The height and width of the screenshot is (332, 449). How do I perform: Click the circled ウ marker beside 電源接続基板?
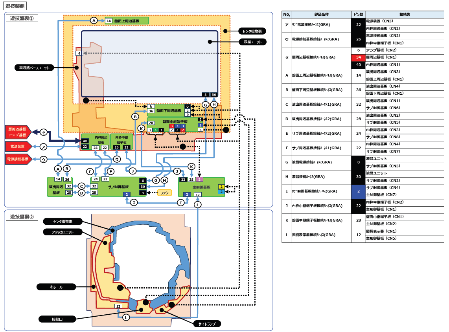click(44, 160)
